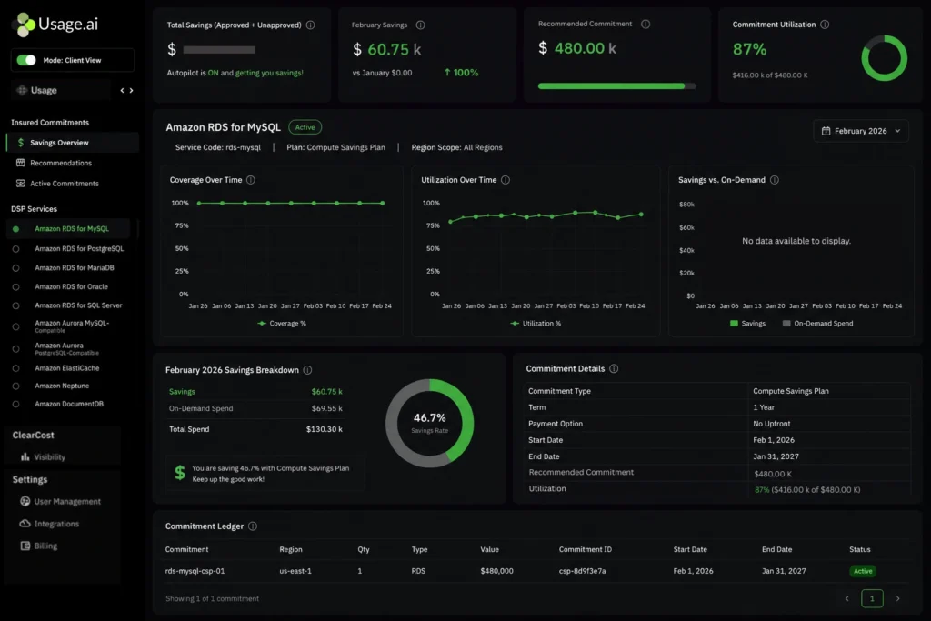Toggle the Savings legend swatch
The height and width of the screenshot is (621, 931).
(x=734, y=324)
